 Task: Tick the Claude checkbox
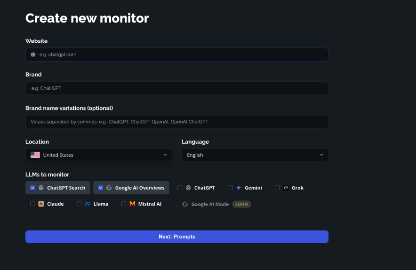pos(32,204)
